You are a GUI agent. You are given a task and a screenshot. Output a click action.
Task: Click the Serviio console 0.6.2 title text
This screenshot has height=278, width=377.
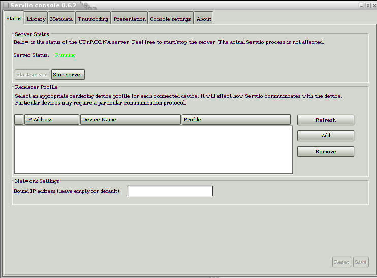[43, 5]
